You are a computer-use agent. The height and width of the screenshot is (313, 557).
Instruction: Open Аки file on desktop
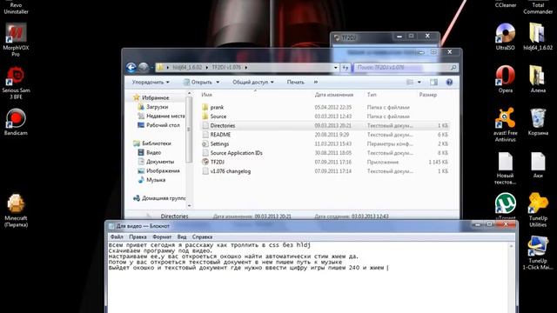coord(538,165)
